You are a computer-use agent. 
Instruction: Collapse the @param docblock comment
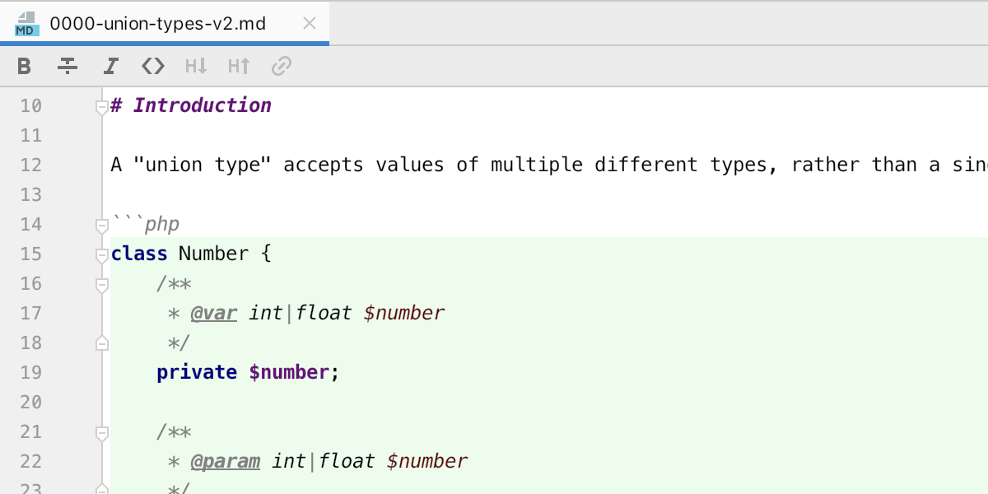(100, 431)
